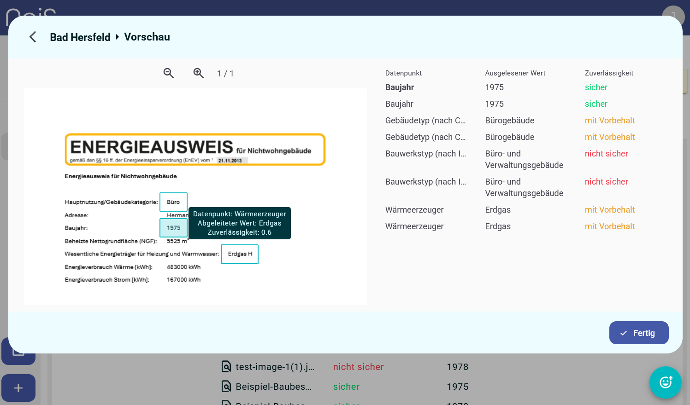Select the highlighted Büro box in the document
The width and height of the screenshot is (690, 405).
pyautogui.click(x=173, y=202)
